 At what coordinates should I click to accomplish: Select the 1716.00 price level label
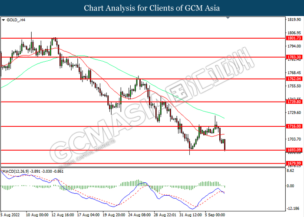294,126
